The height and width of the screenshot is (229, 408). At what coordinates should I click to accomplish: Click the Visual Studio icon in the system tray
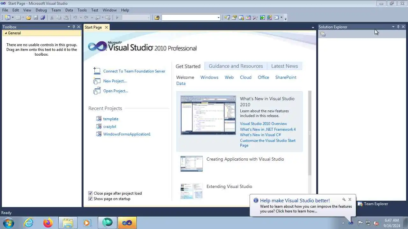(x=351, y=223)
